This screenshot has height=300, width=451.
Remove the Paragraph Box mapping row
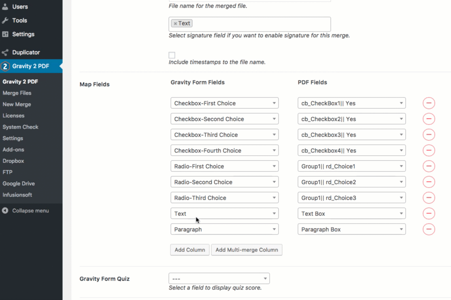pos(429,229)
